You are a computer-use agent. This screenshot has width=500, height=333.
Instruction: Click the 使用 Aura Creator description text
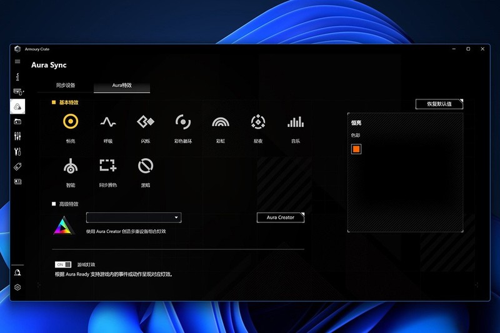[x=126, y=231]
